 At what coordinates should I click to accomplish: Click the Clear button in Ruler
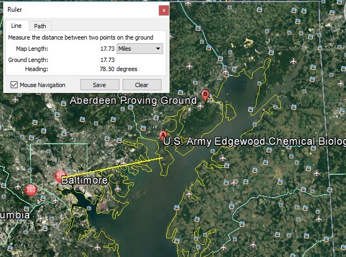[x=142, y=85]
